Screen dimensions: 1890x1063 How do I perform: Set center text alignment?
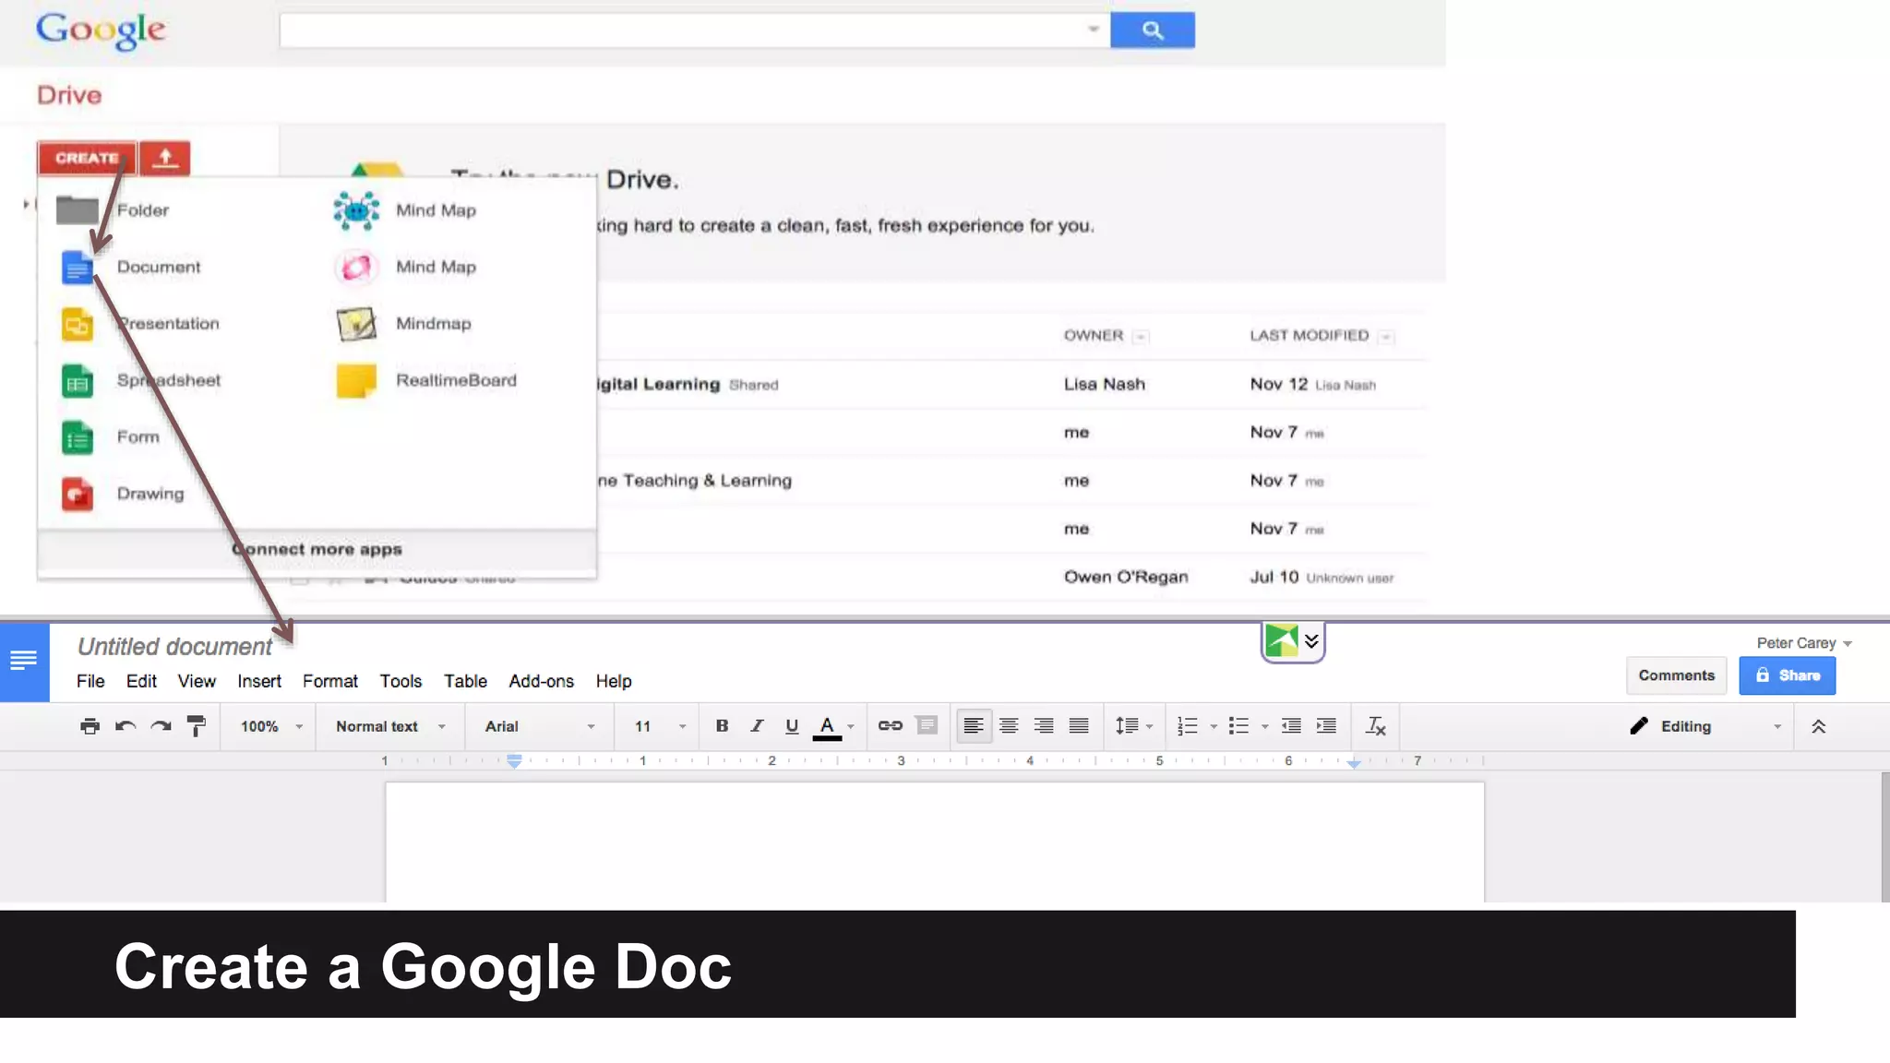pos(1009,726)
